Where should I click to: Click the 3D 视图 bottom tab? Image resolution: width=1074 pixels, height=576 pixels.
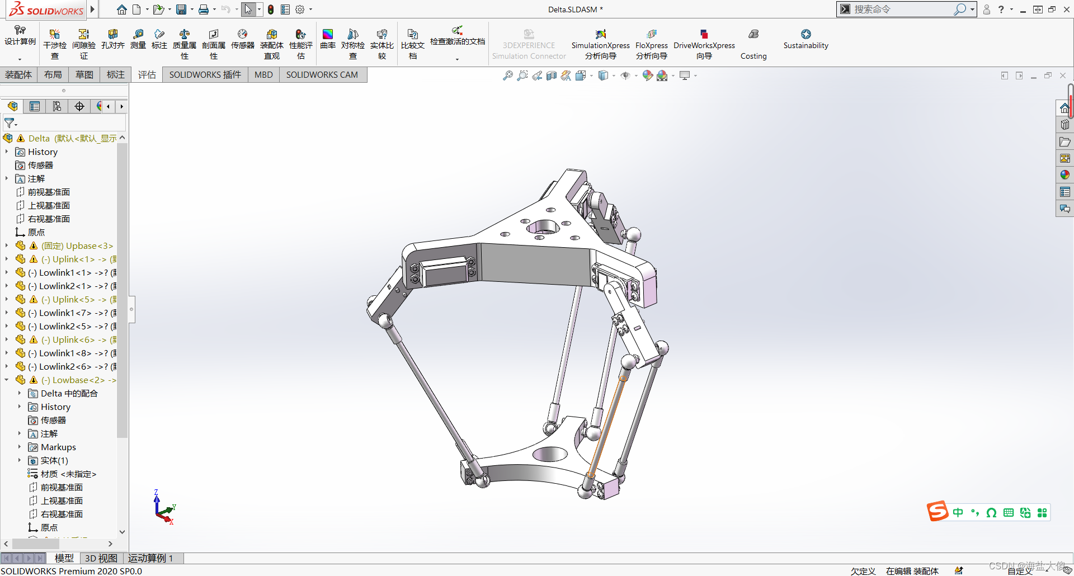tap(101, 558)
